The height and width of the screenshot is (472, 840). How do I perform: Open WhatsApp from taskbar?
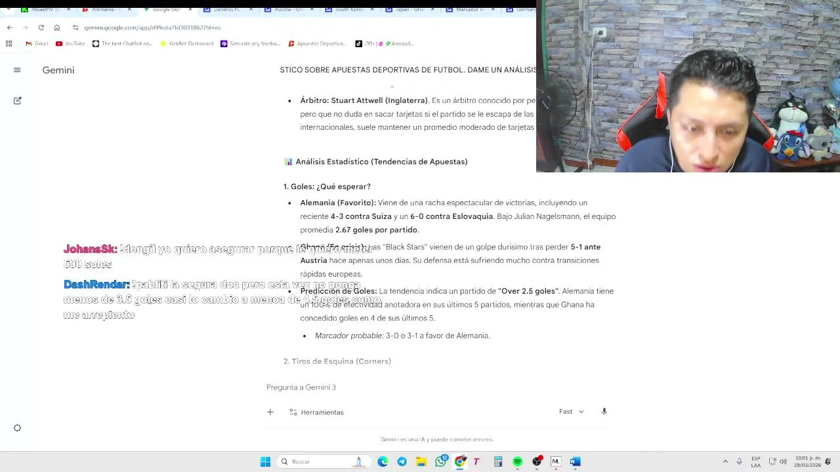[x=440, y=462]
